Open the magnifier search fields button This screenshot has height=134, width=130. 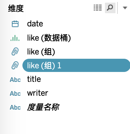pos(110,8)
